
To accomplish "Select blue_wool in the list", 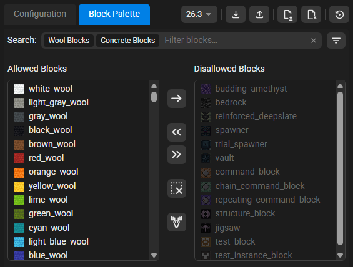I will click(x=79, y=255).
